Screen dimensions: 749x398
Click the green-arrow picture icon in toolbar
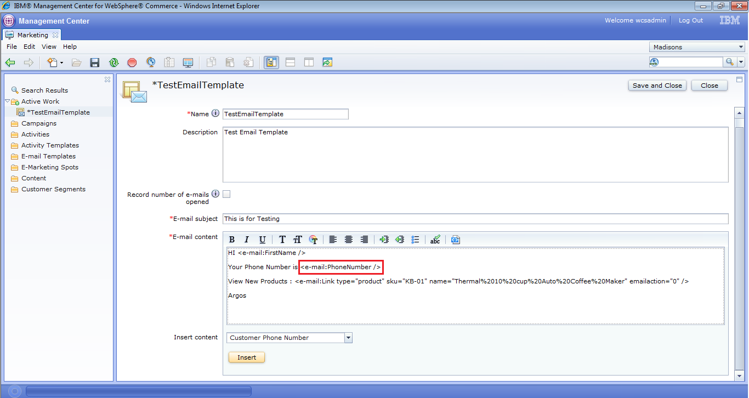click(327, 62)
